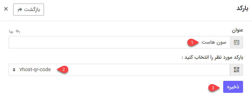Click the redo arrow above the title field
The image size is (252, 101).
point(11,32)
